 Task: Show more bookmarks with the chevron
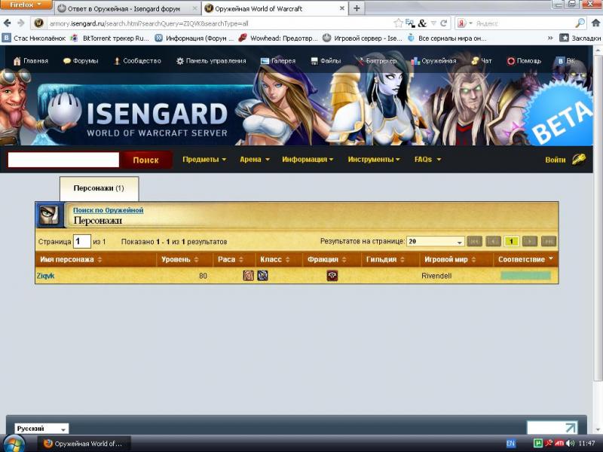click(x=550, y=38)
